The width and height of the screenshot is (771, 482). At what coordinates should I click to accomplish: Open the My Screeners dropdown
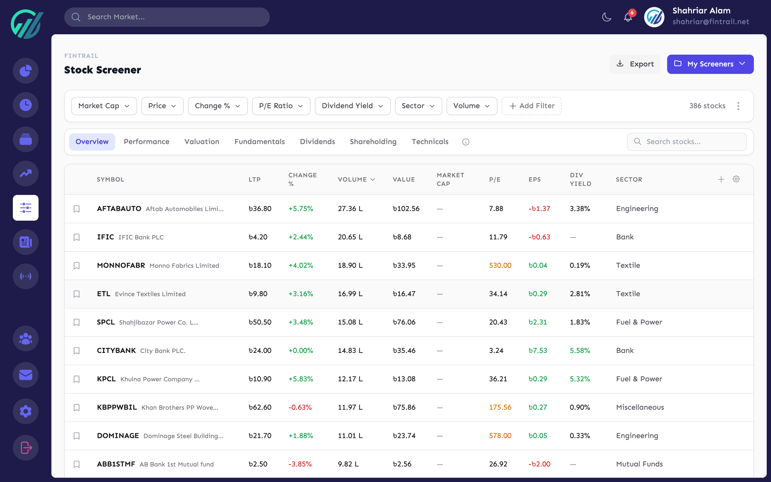click(710, 64)
